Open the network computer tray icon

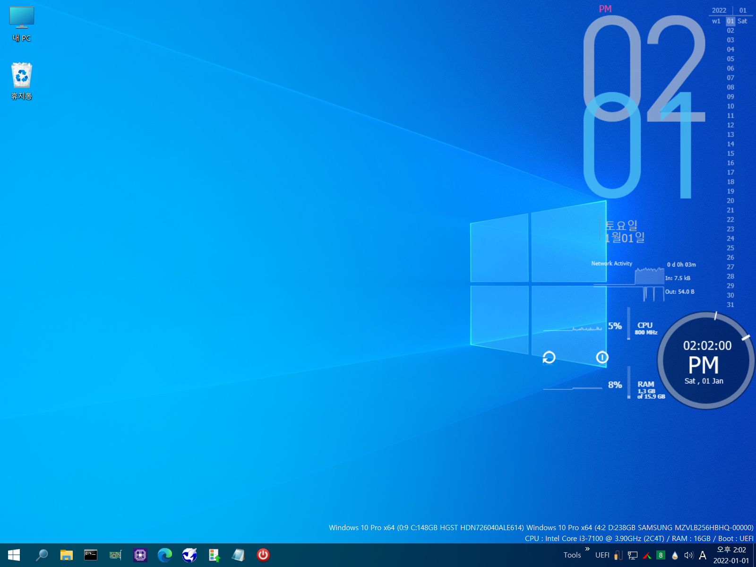click(633, 555)
